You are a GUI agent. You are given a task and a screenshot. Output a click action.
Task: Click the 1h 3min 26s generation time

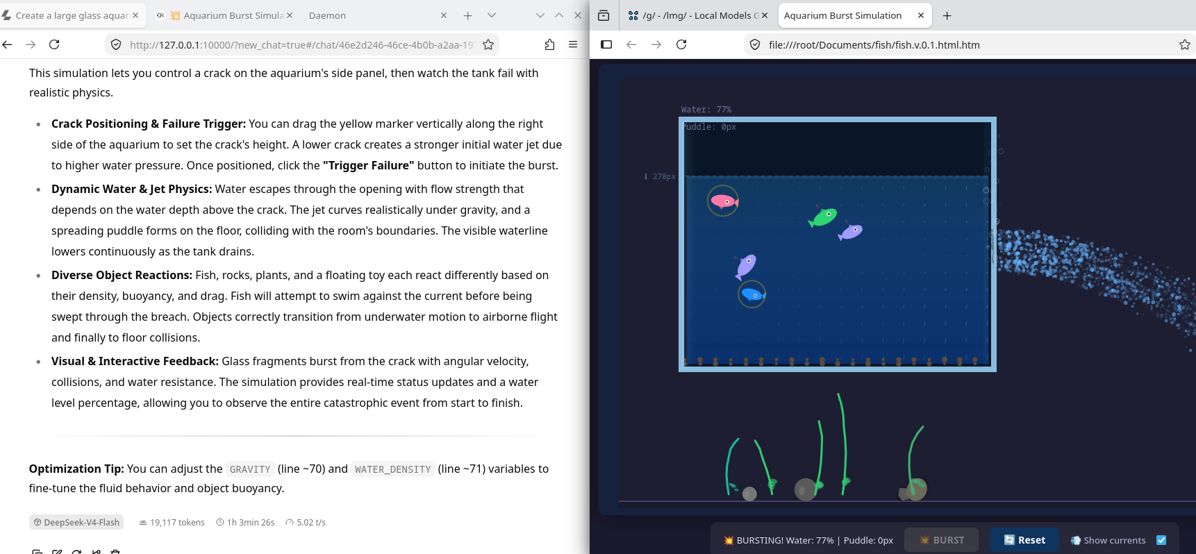coord(245,522)
